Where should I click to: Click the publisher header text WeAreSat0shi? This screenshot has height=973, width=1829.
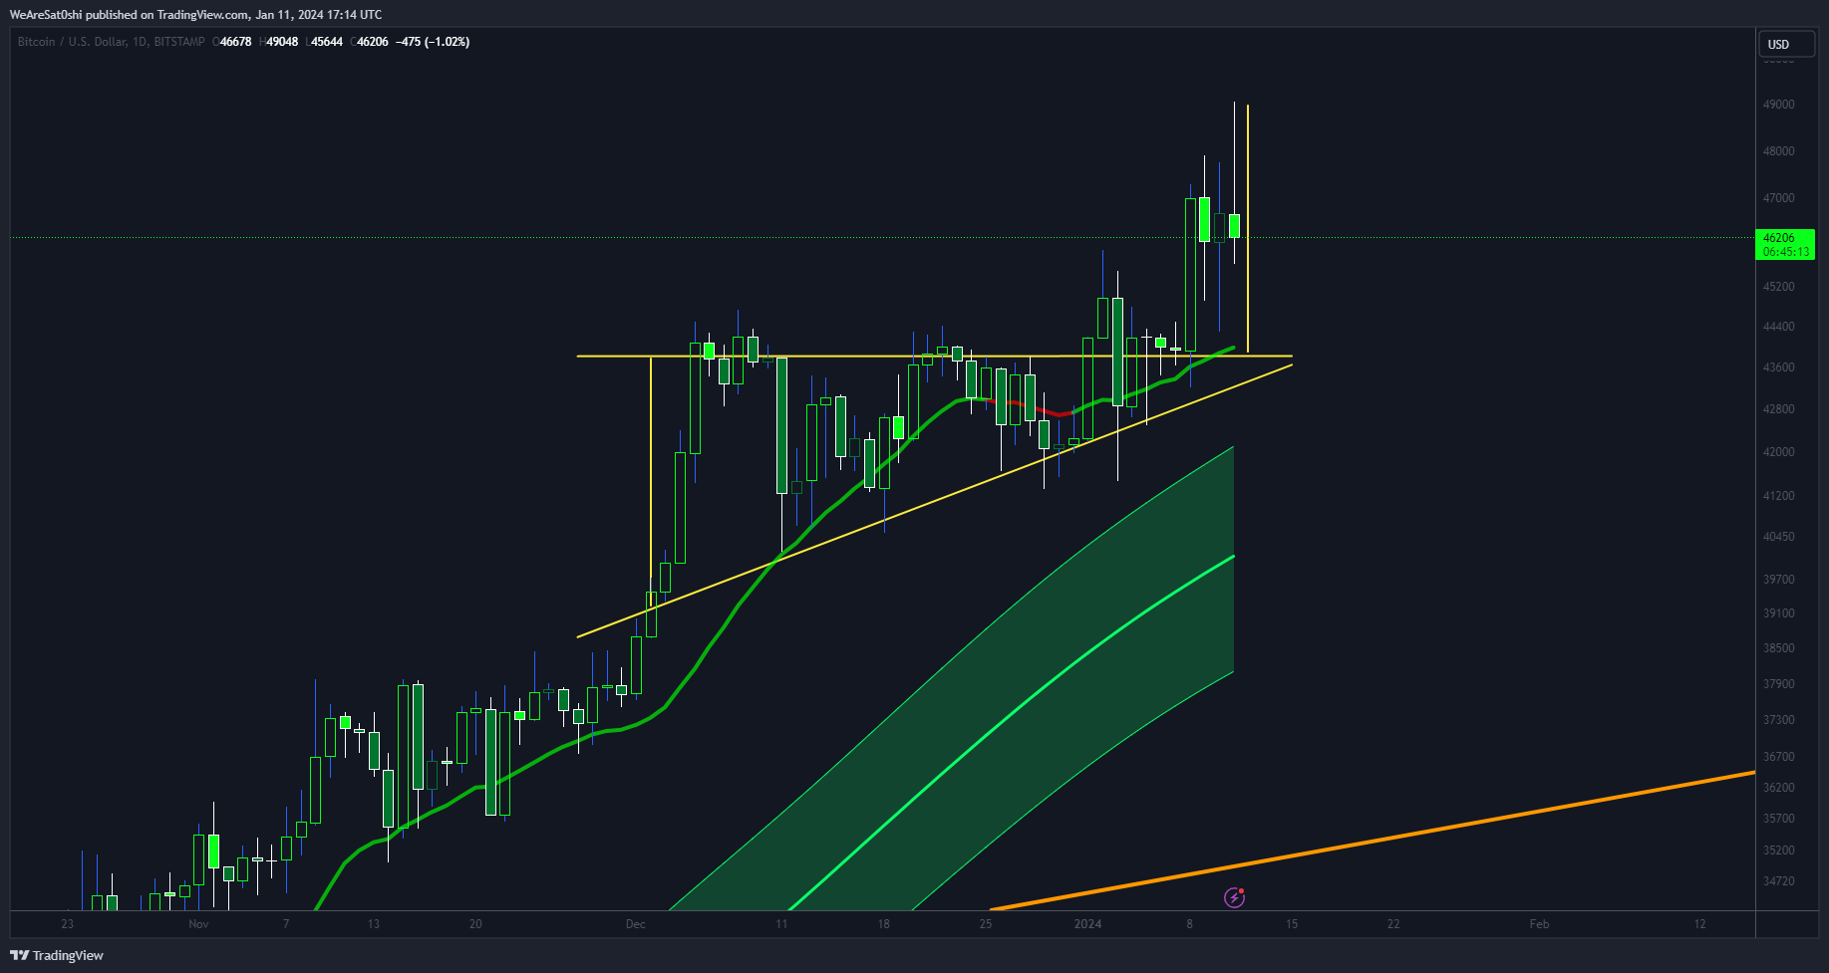pyautogui.click(x=46, y=15)
